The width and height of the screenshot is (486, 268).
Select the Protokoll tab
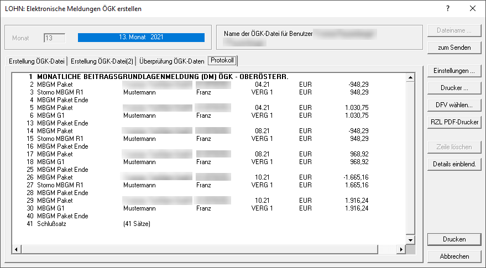coord(222,60)
